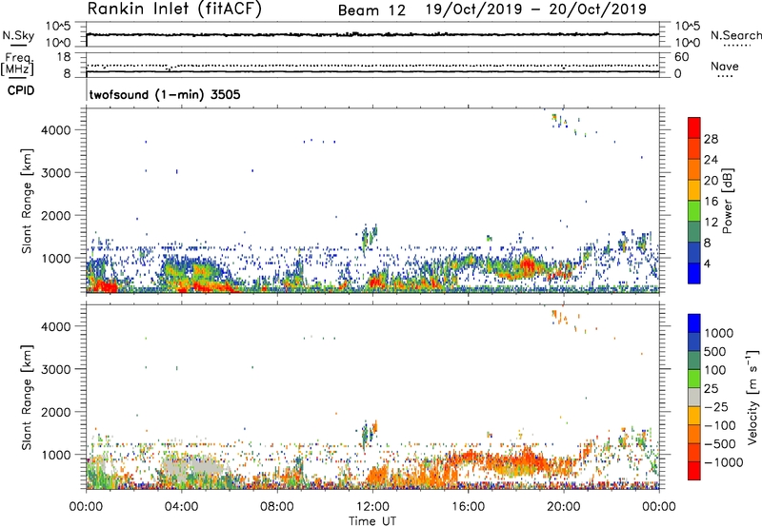
Task: Click the "04:00" time axis label
Action: coord(181,507)
